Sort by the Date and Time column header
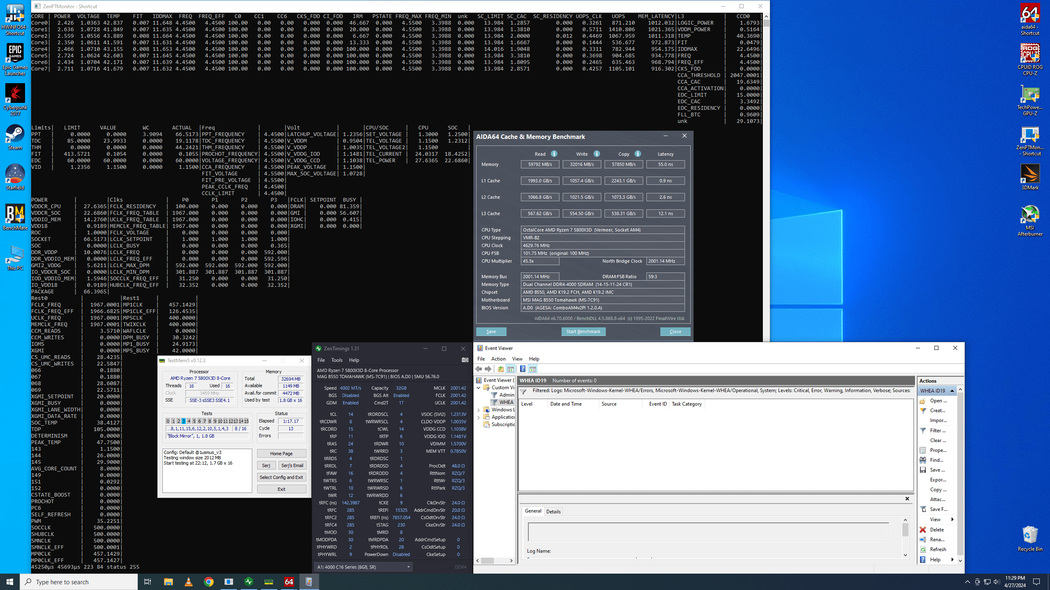1050x590 pixels. 573,404
